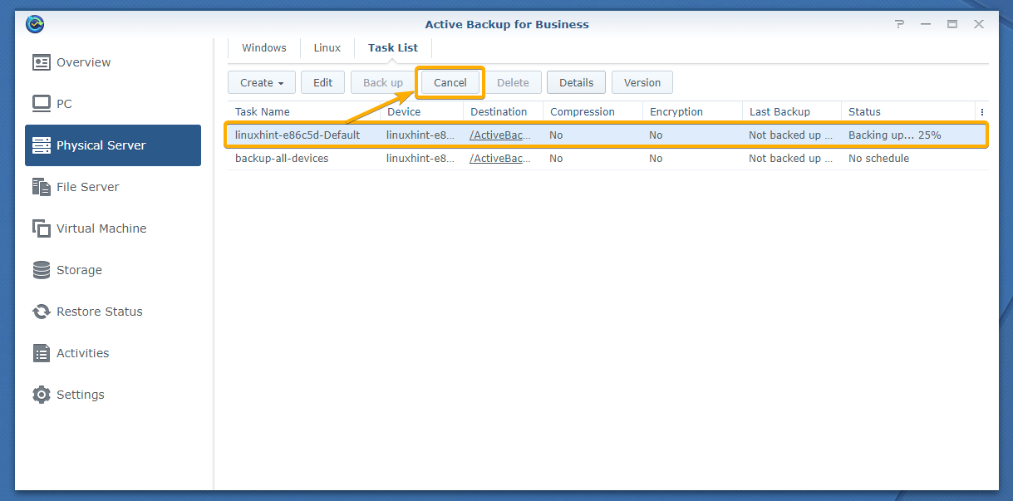Select the PC monitor icon
1013x501 pixels.
pyautogui.click(x=42, y=104)
